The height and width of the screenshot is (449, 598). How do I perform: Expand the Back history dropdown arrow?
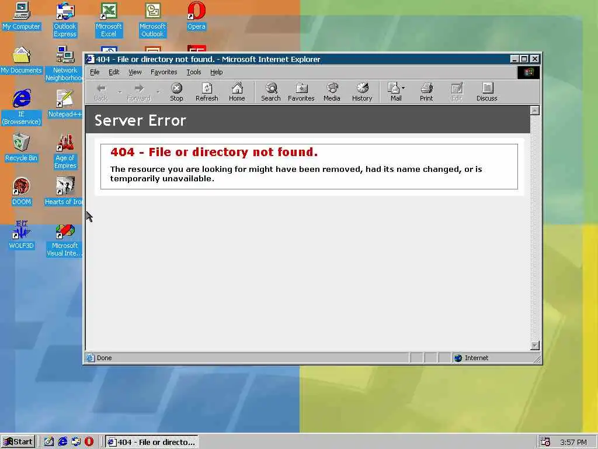point(119,92)
